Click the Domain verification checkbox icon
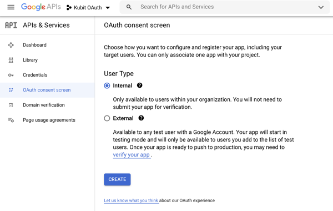 (11, 105)
